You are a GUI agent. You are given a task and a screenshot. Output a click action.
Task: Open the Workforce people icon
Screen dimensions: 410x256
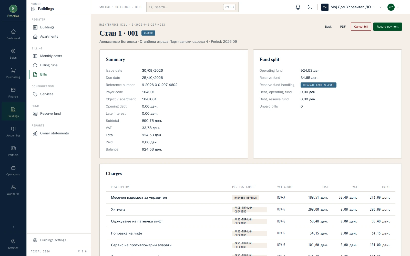[13, 187]
